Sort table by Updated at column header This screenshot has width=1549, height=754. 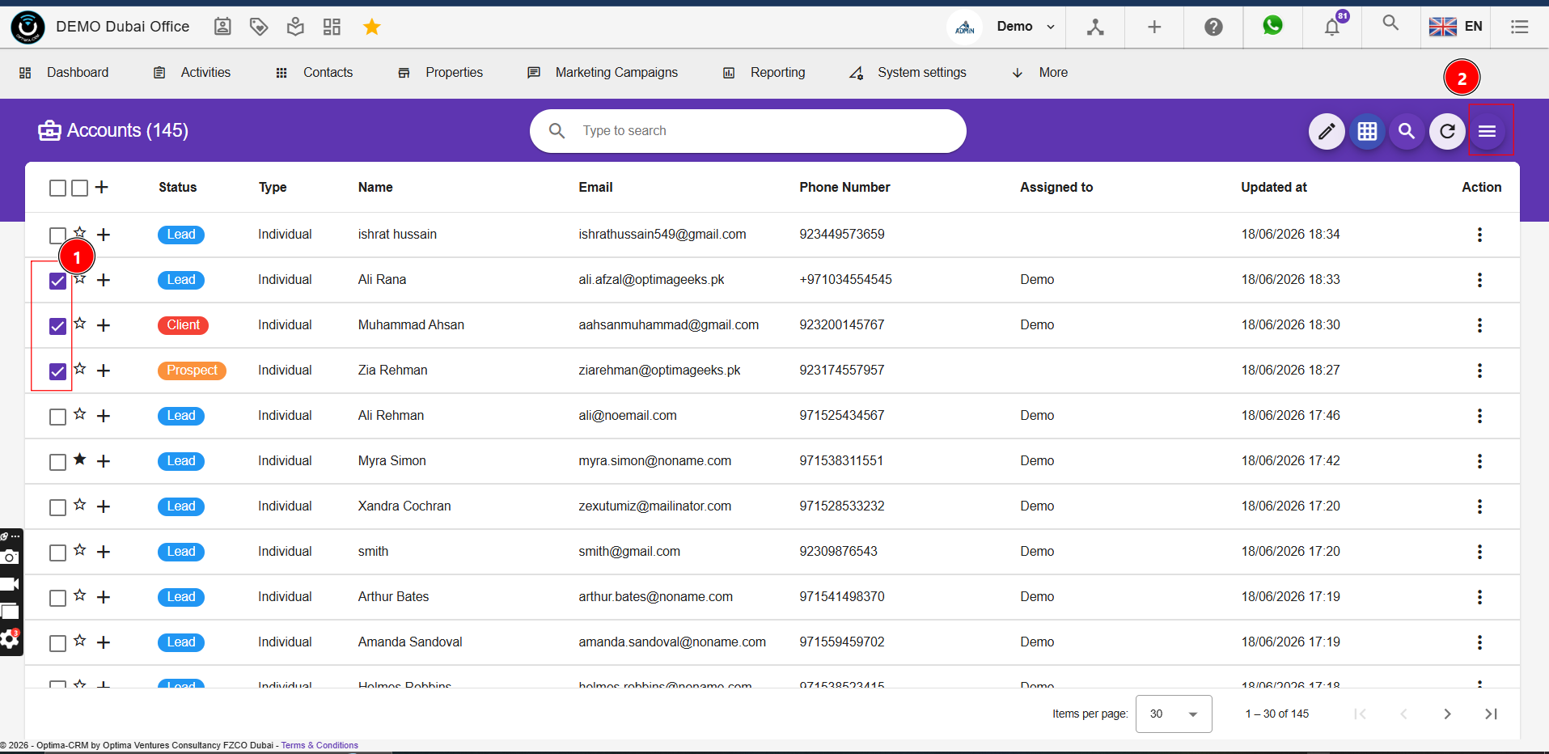tap(1274, 187)
